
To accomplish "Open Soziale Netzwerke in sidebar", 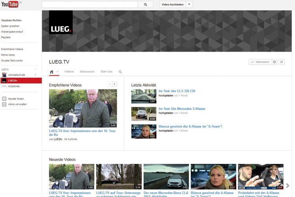I will click(12, 61).
